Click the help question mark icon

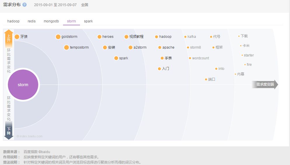25,5
